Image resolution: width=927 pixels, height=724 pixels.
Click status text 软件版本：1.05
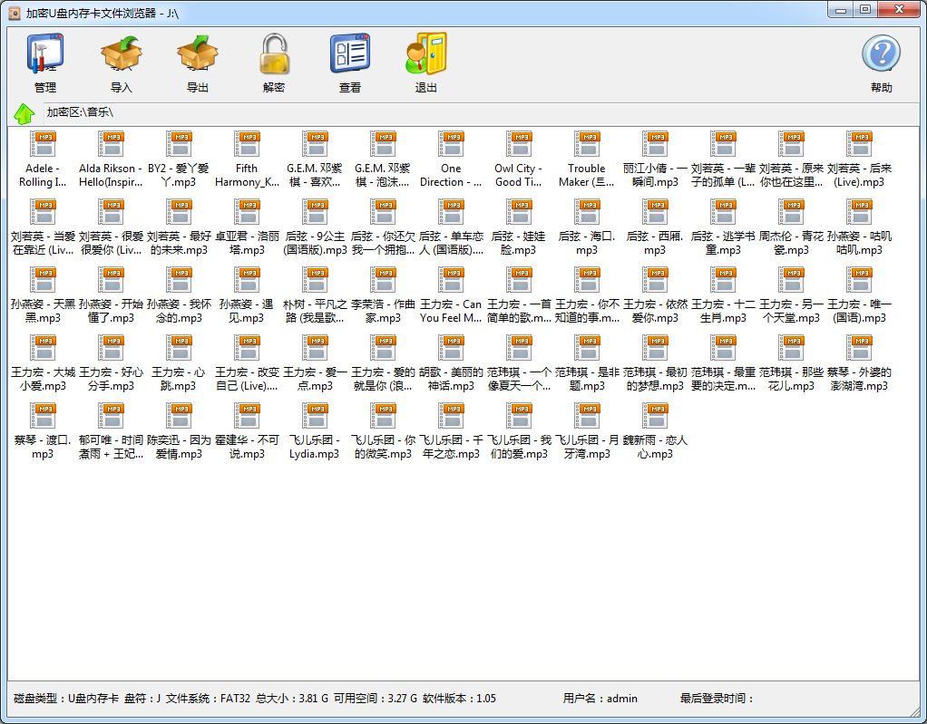click(459, 699)
